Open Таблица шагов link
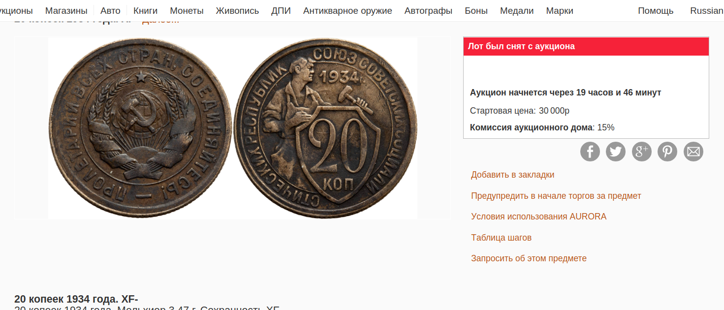Image resolution: width=724 pixels, height=310 pixels. (x=501, y=238)
